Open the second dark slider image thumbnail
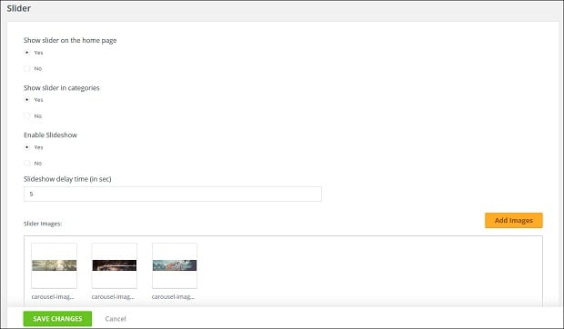Viewport: 564px width, 329px height. coord(115,265)
